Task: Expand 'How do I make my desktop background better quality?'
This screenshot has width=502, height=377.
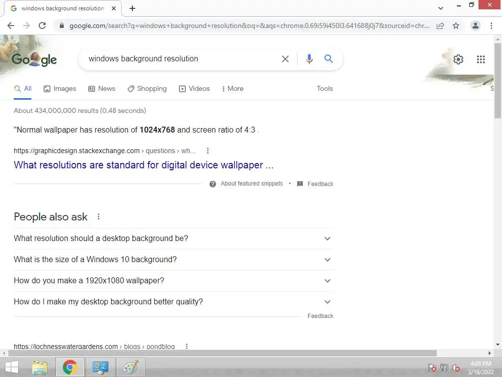Action: [x=174, y=302]
